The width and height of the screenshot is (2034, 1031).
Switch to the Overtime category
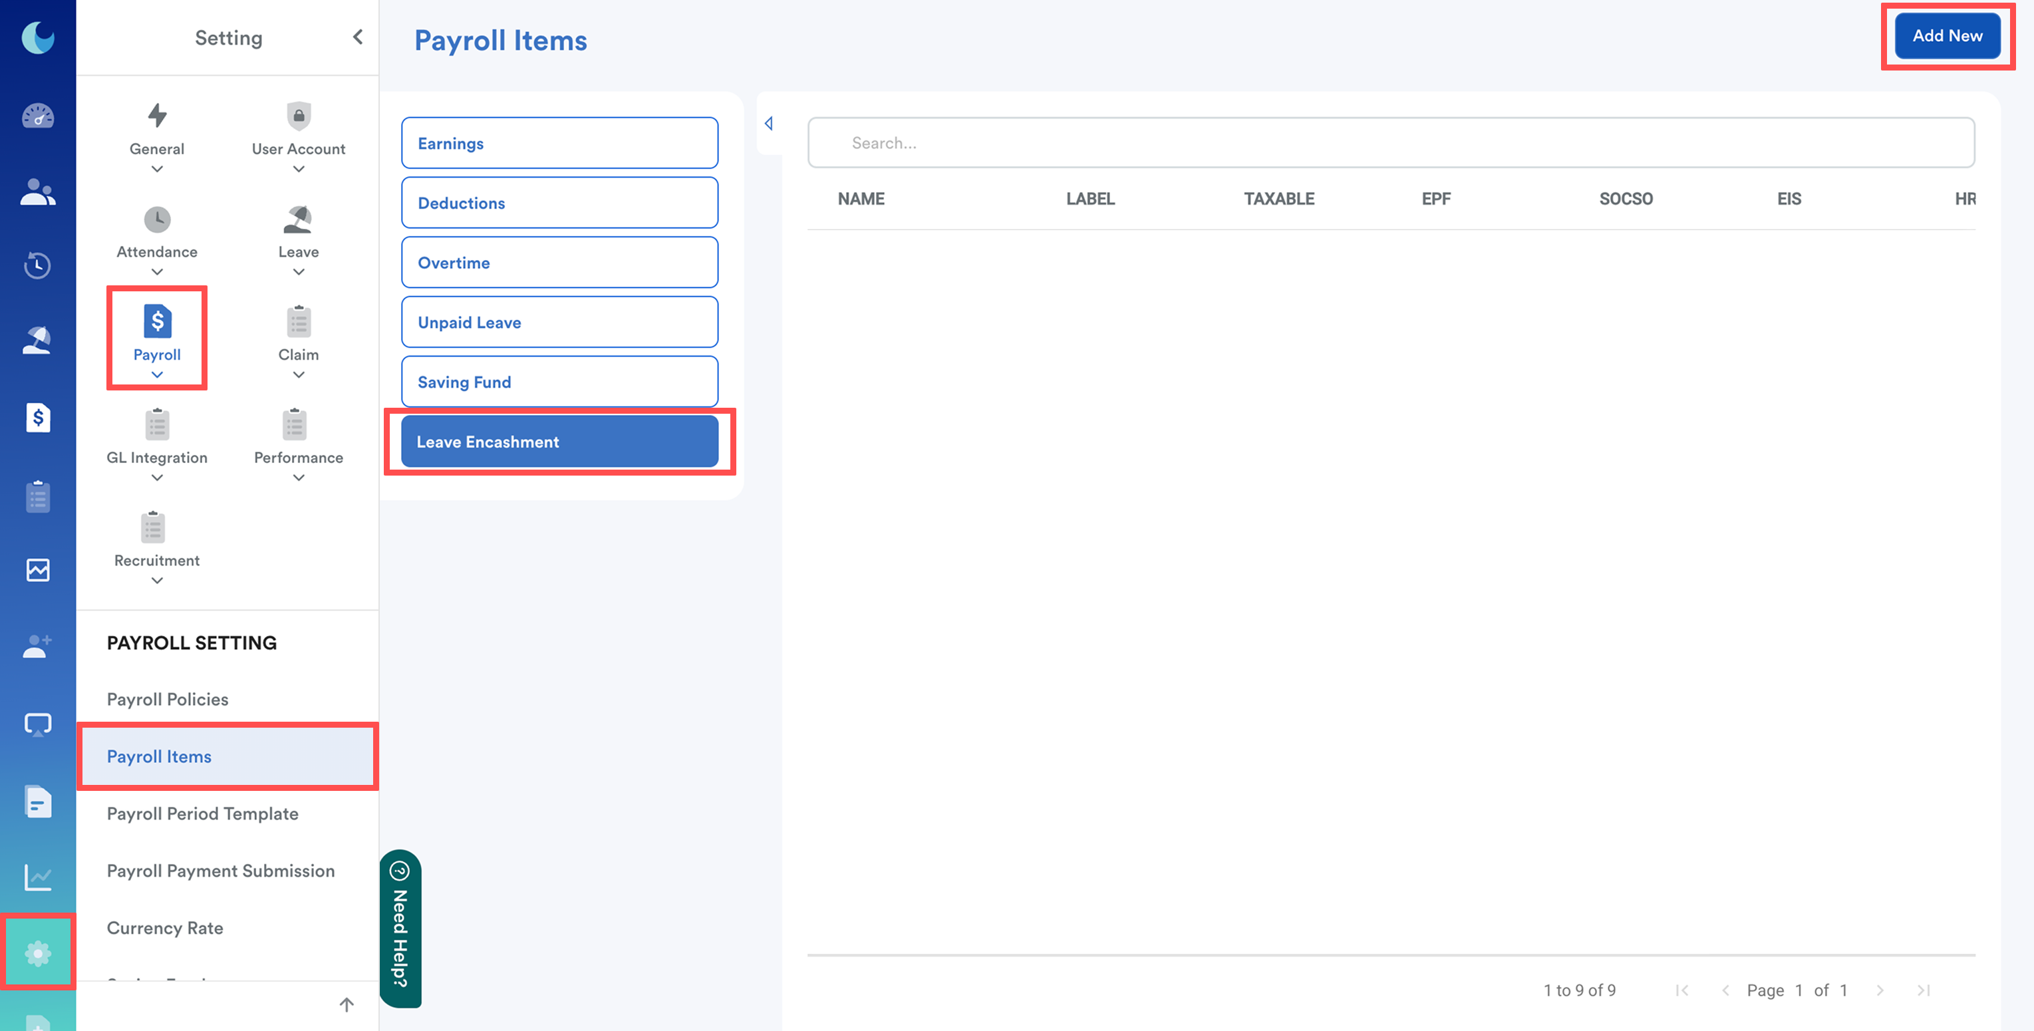point(559,262)
